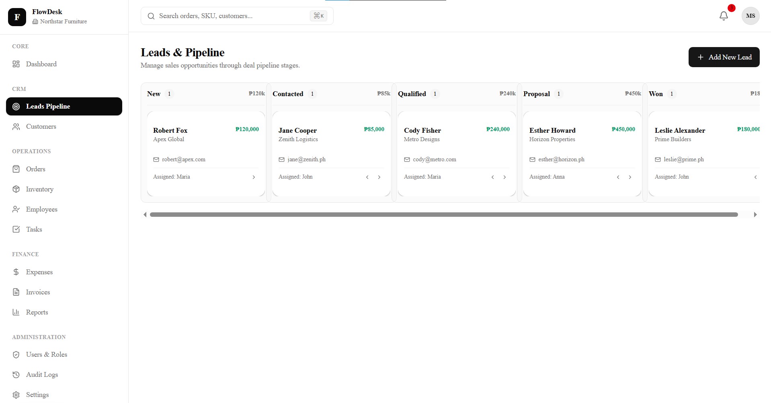Open Tasks page
The width and height of the screenshot is (771, 403).
point(64,229)
